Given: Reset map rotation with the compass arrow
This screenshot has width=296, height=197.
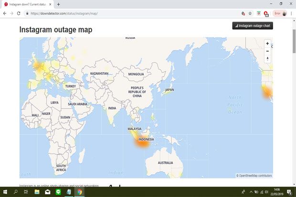Looking at the screenshot, I should click(x=267, y=59).
